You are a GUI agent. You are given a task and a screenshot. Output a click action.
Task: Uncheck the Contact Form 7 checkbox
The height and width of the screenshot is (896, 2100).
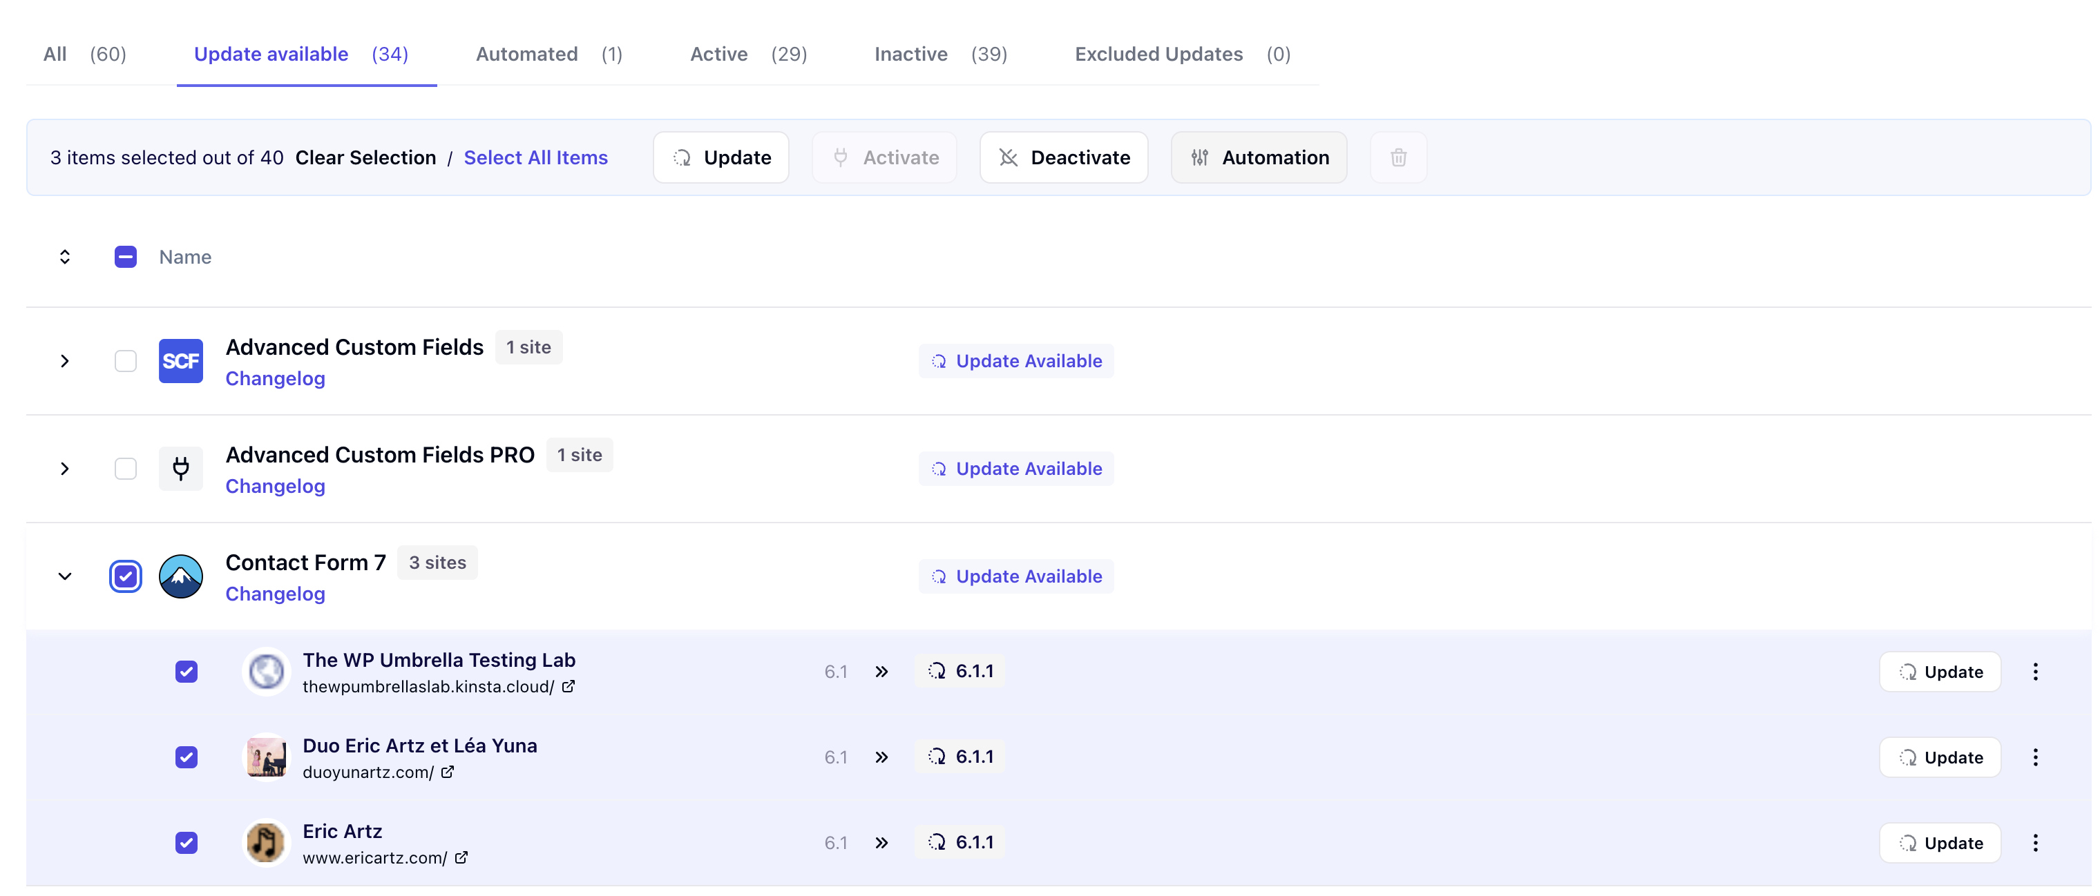click(126, 576)
